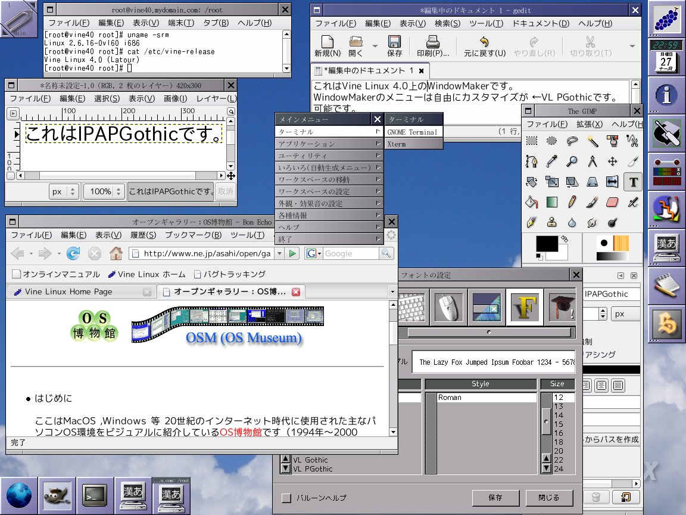Screen dimensions: 686x515
Task: Click the New document icon in gedit
Action: tap(328, 42)
